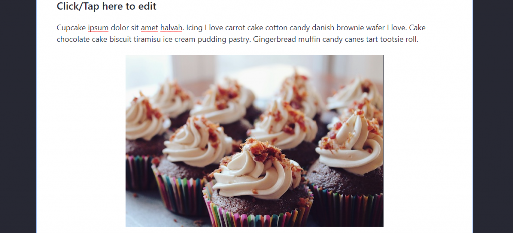Viewport: 513px width, 233px height.
Task: Click the underlined word "amet"
Action: pyautogui.click(x=150, y=28)
